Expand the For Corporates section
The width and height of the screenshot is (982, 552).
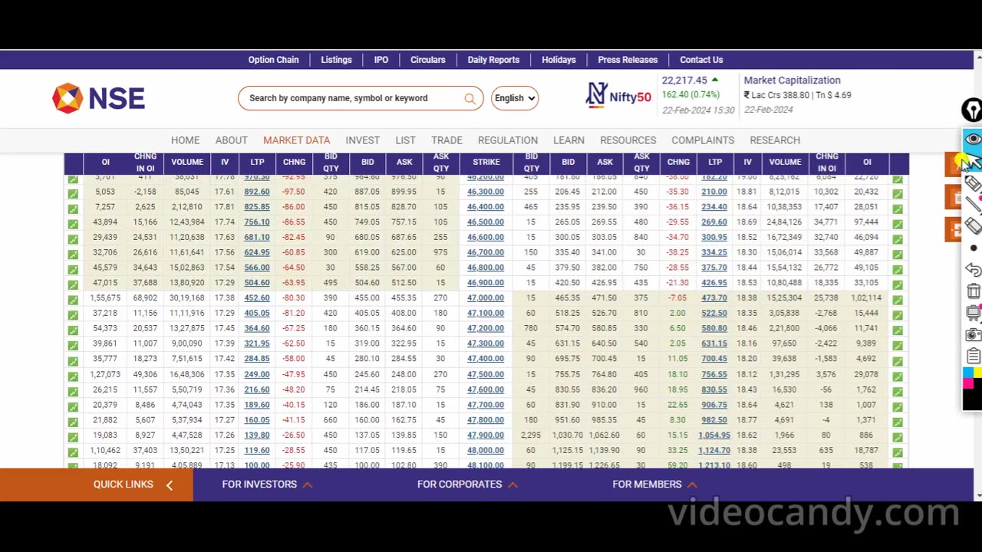click(467, 485)
